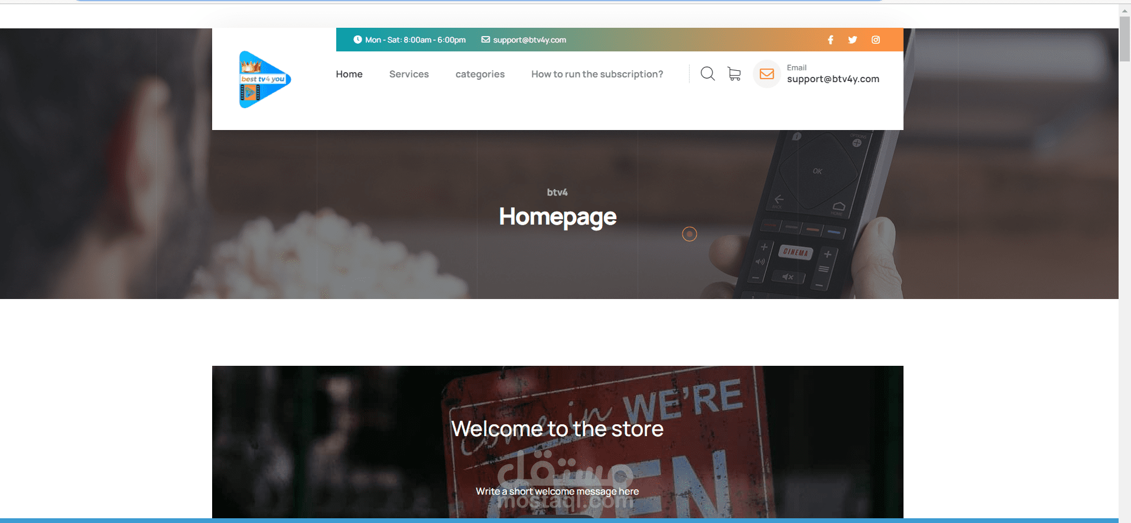The height and width of the screenshot is (523, 1131).
Task: Click the search magnifier icon
Action: [708, 74]
